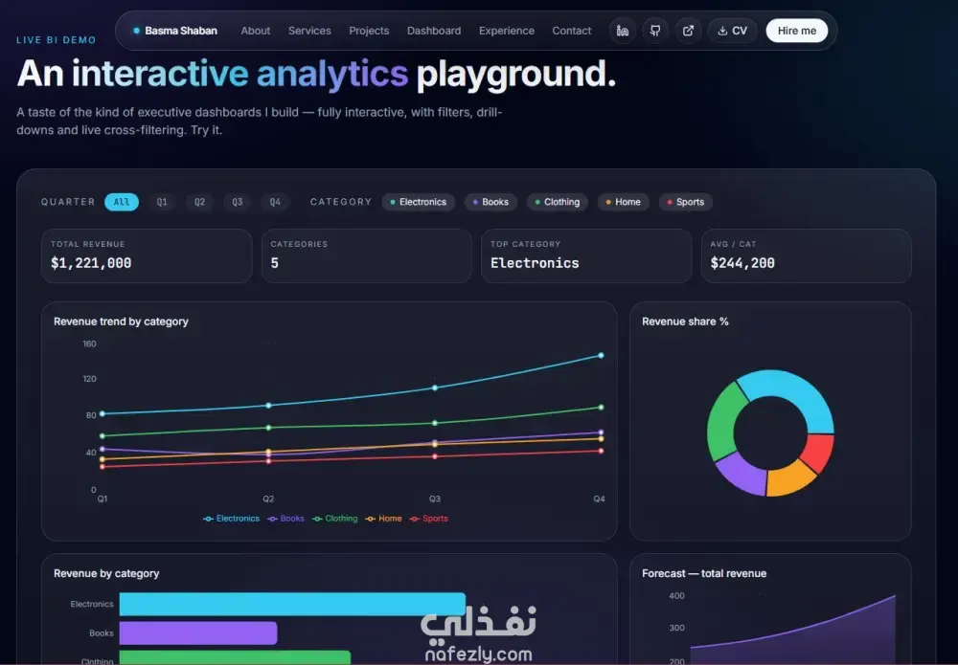Toggle Clothing series in chart legend
The height and width of the screenshot is (665, 958).
[x=334, y=519]
